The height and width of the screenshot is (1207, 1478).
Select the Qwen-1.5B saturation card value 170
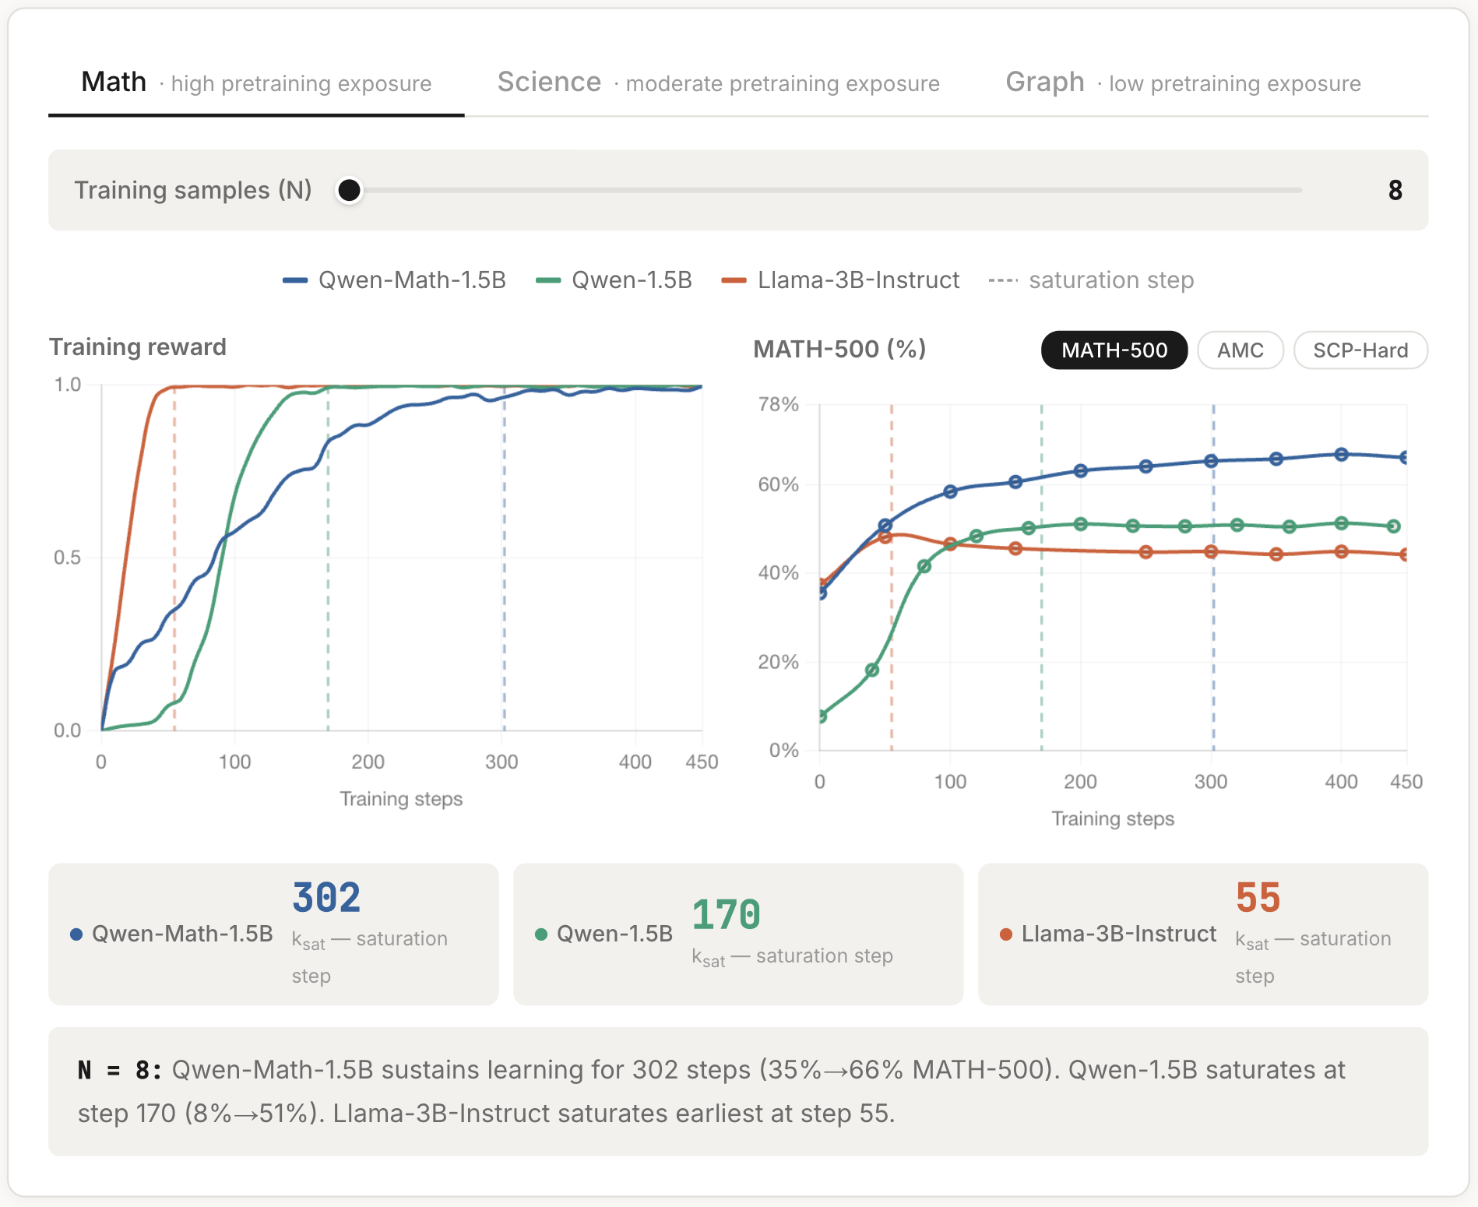pos(726,915)
